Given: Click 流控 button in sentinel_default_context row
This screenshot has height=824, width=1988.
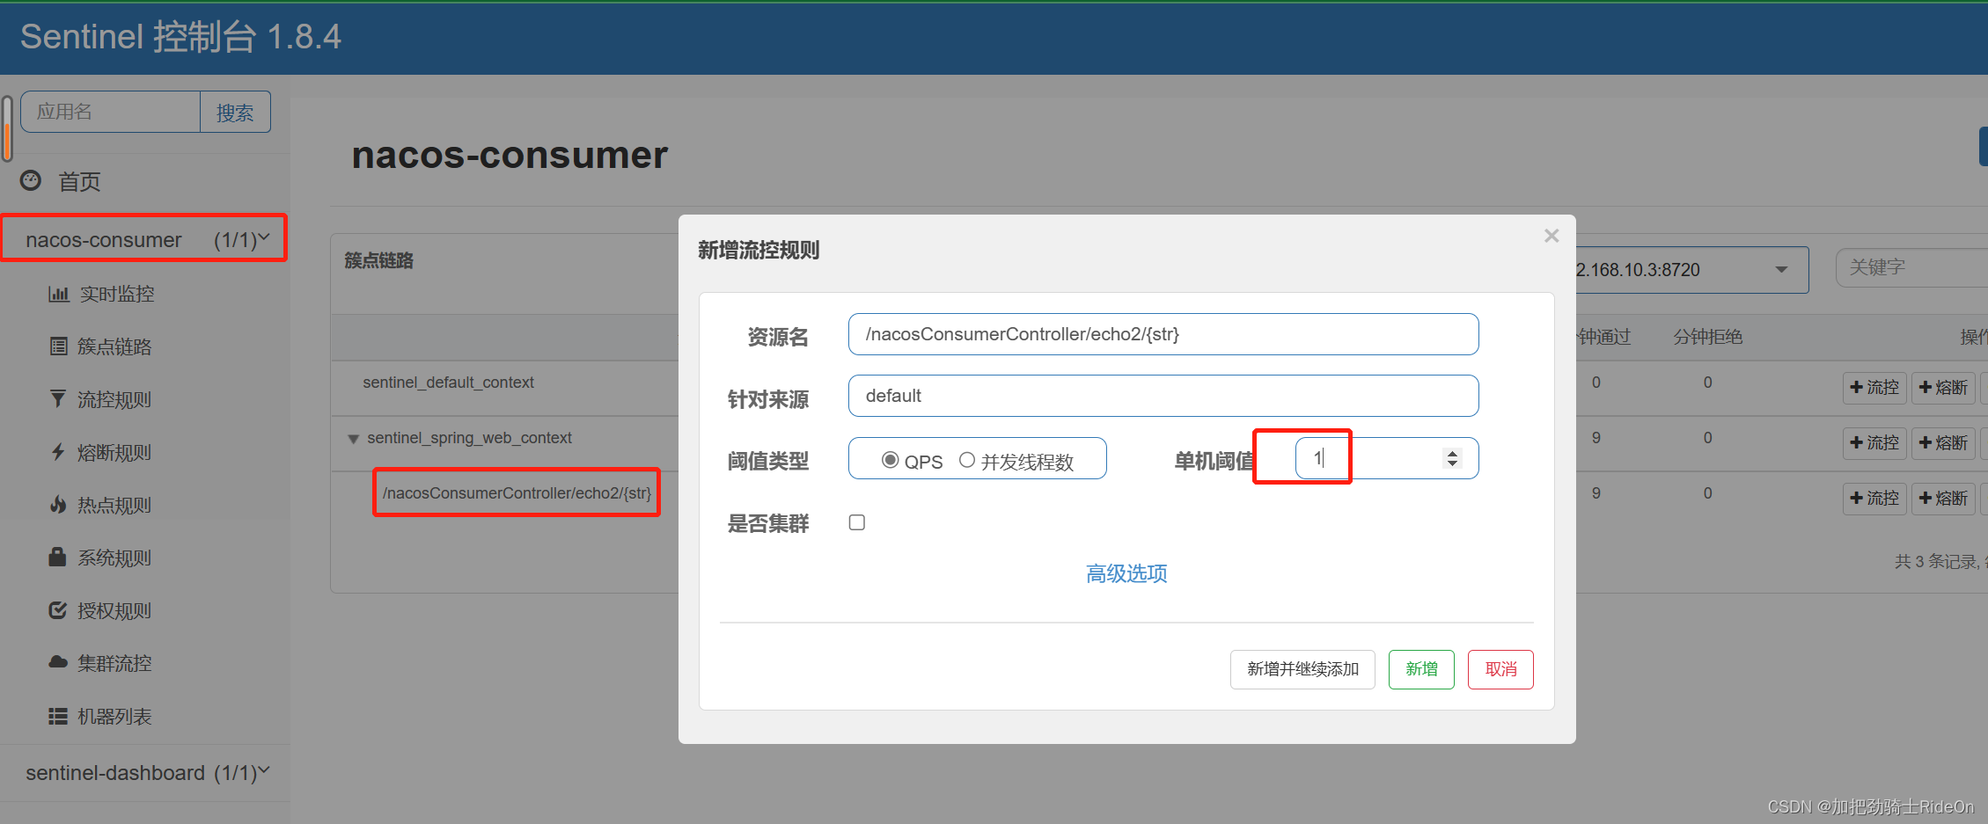Looking at the screenshot, I should pos(1874,388).
